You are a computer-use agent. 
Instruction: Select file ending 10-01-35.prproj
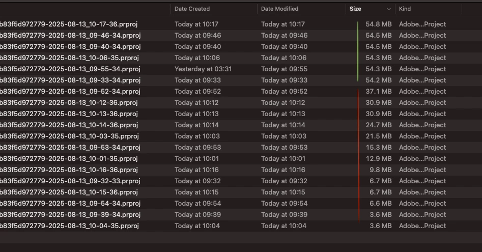point(69,158)
